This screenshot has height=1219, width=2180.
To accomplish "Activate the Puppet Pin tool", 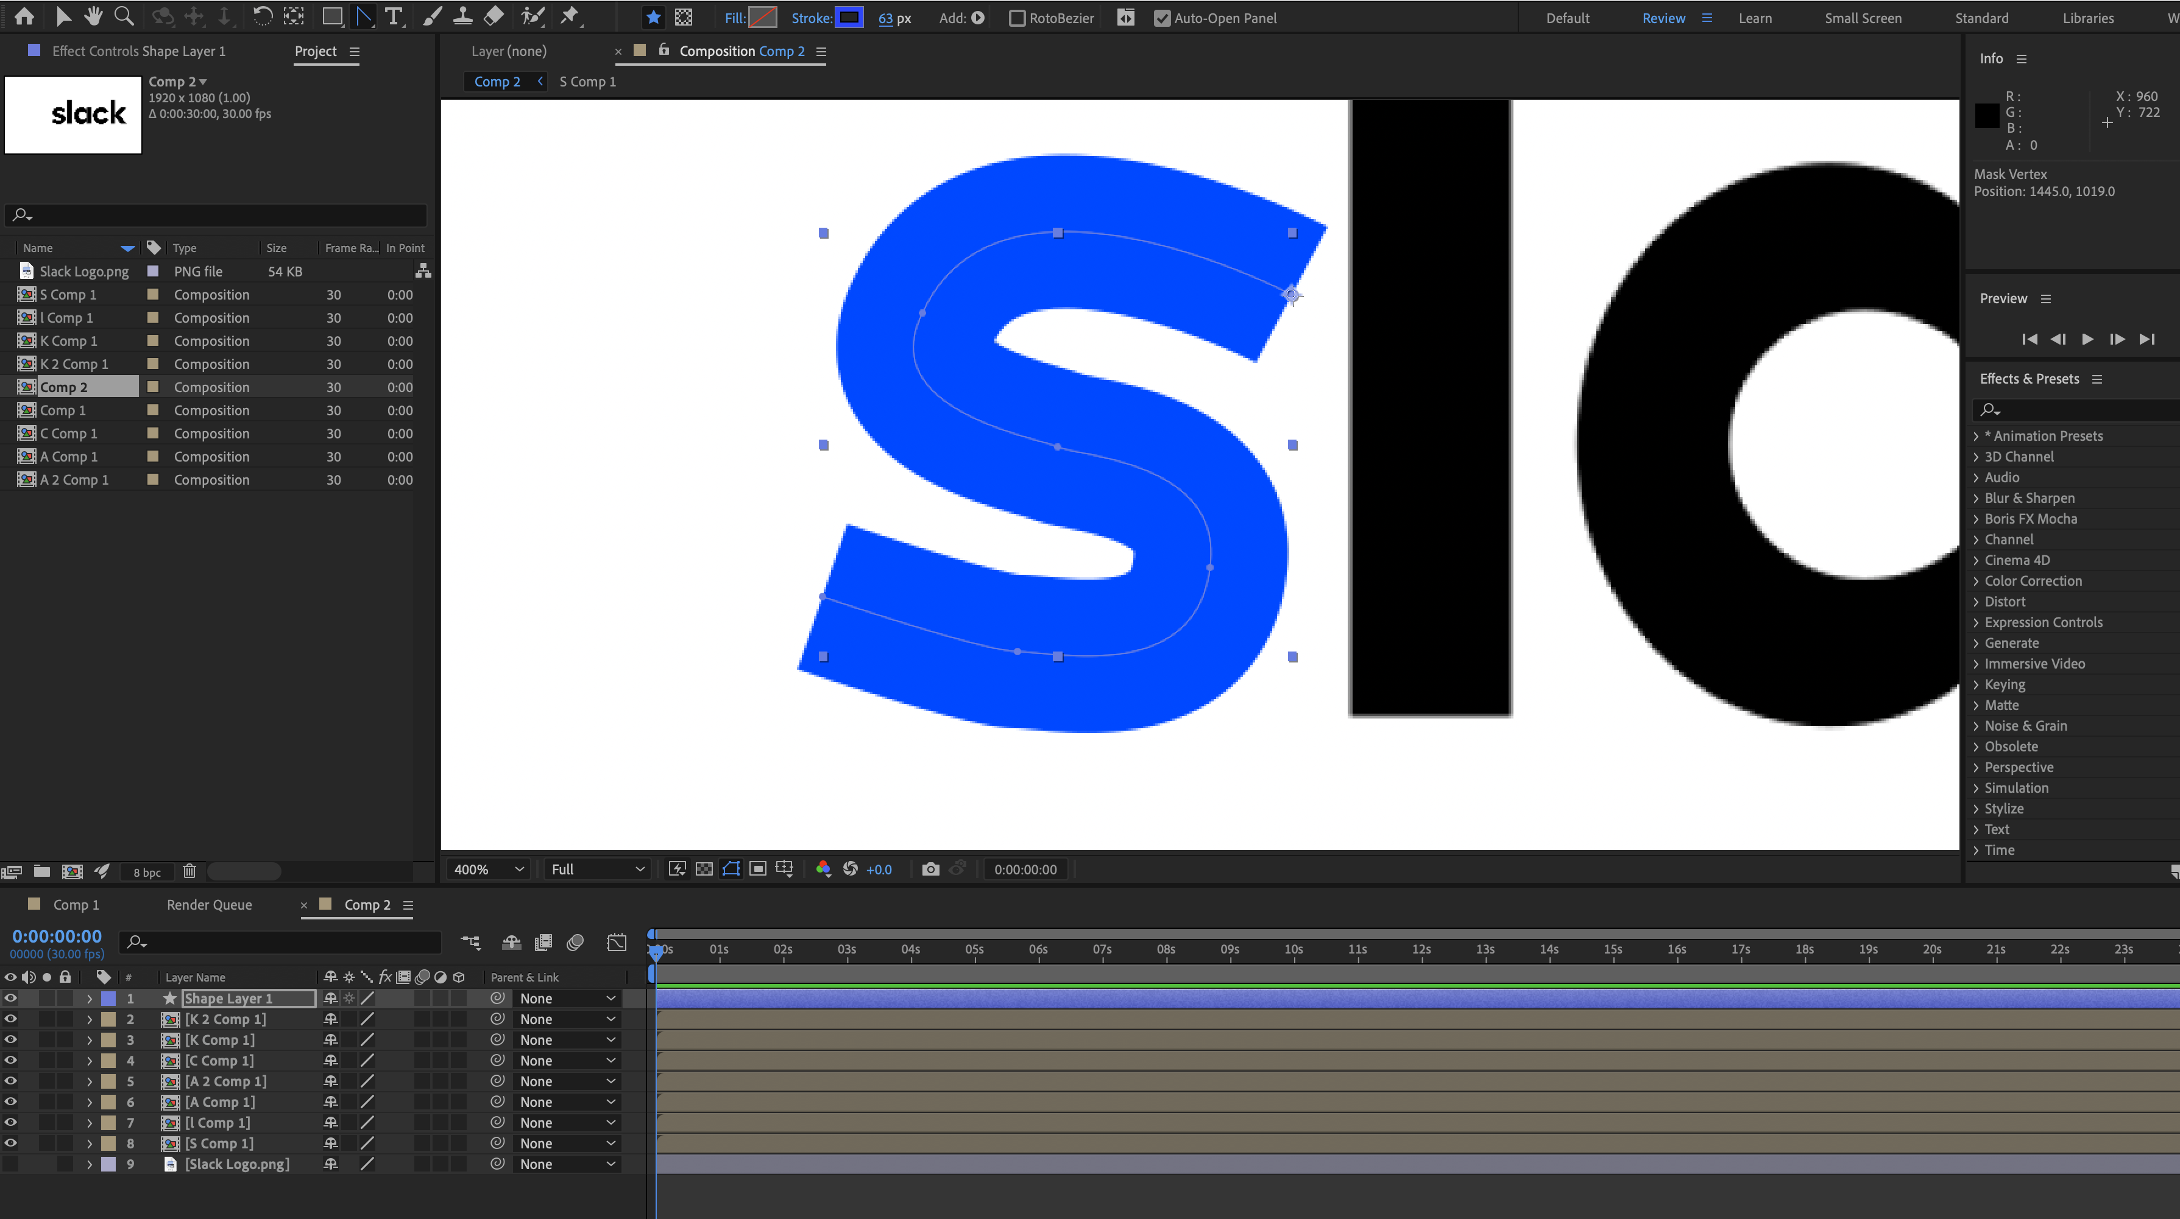I will point(570,16).
